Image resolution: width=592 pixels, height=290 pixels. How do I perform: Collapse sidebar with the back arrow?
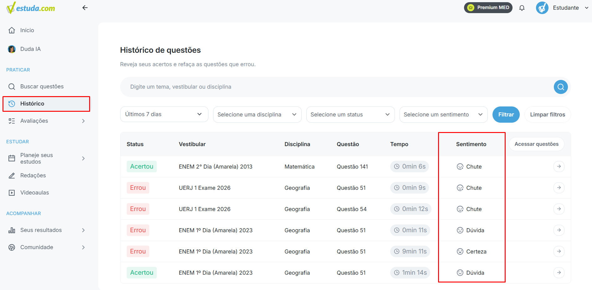click(85, 8)
